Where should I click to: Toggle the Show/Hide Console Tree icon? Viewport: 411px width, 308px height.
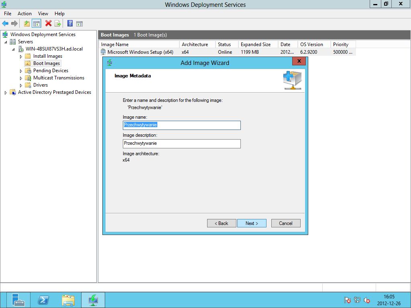click(37, 24)
